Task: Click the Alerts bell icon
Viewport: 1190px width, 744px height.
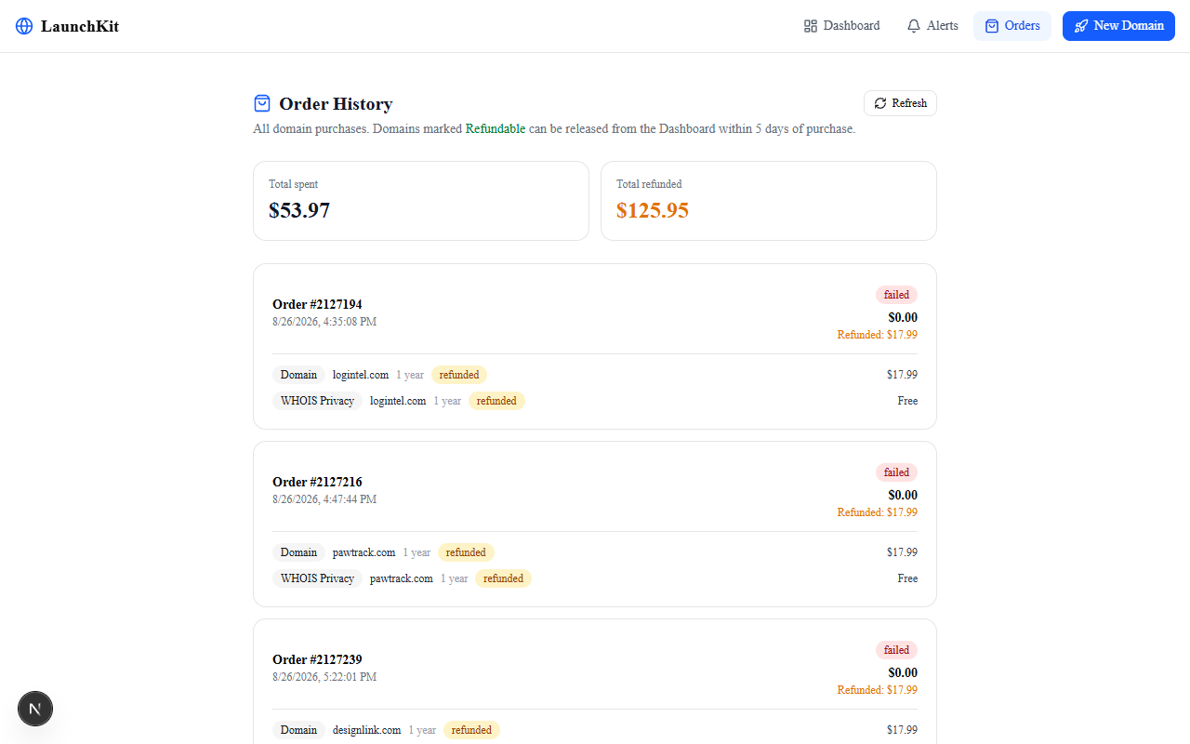Action: point(914,26)
